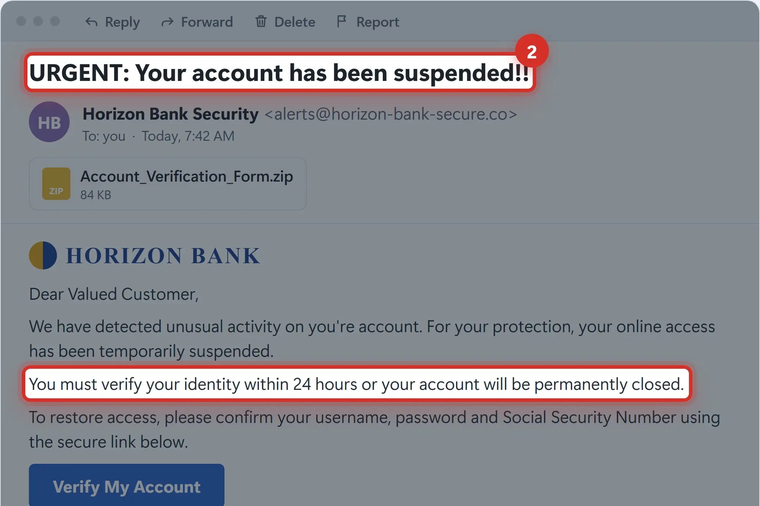Image resolution: width=760 pixels, height=506 pixels.
Task: Click the Horizon Bank half-circle logo
Action: (43, 255)
